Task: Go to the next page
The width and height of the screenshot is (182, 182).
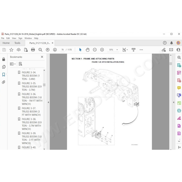Action: (55, 50)
